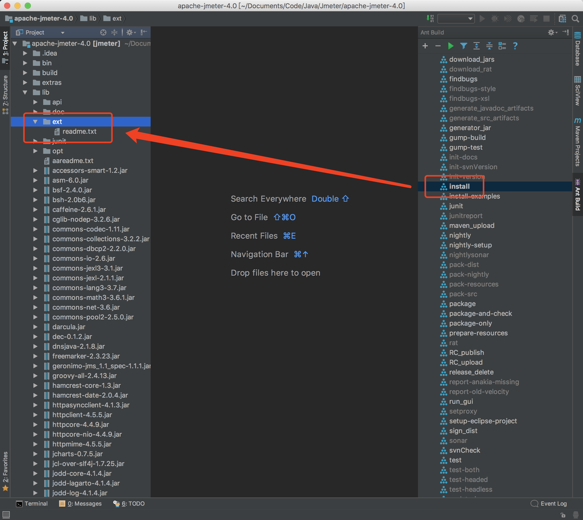Add an Ant build file
583x520 pixels.
point(425,46)
